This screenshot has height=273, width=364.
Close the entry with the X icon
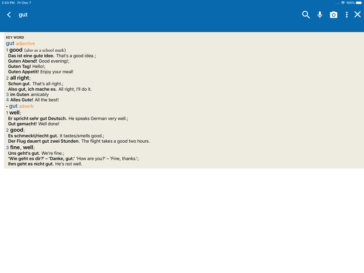tap(357, 15)
